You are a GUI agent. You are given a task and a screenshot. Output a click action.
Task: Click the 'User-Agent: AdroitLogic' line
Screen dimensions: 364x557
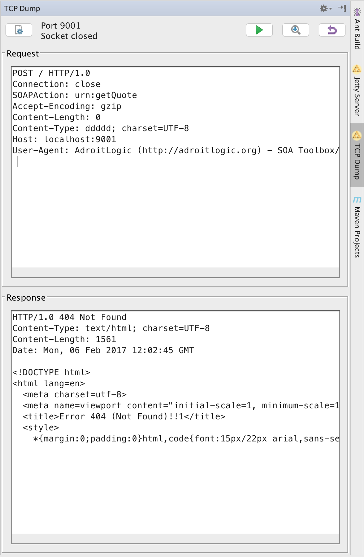[x=175, y=150]
